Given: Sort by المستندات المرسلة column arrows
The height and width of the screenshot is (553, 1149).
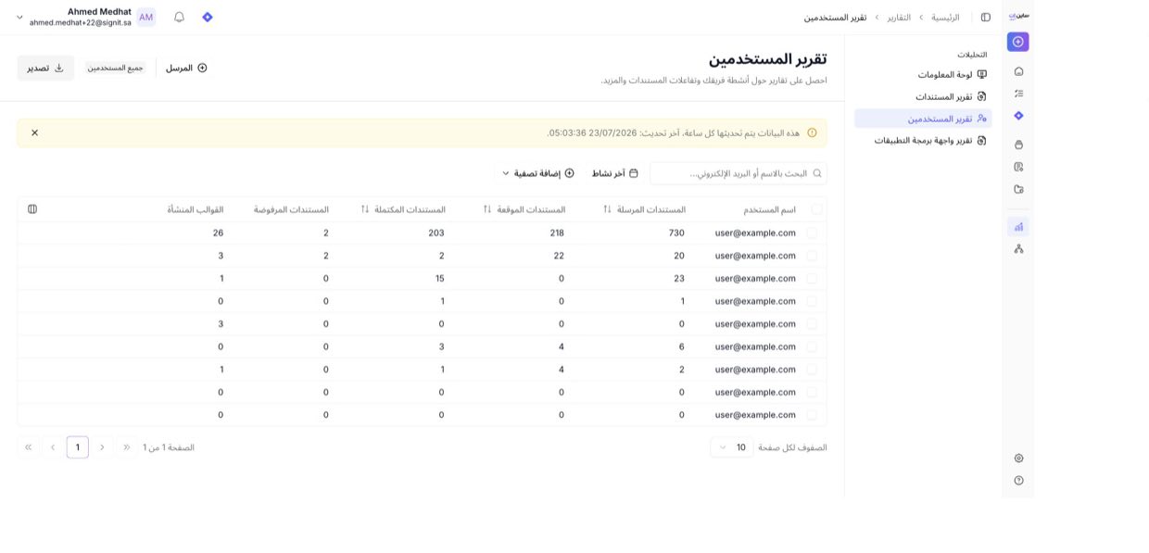Looking at the screenshot, I should pos(608,209).
